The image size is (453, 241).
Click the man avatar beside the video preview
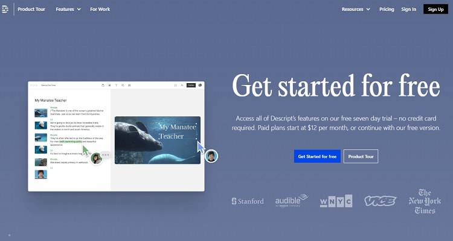tap(211, 156)
